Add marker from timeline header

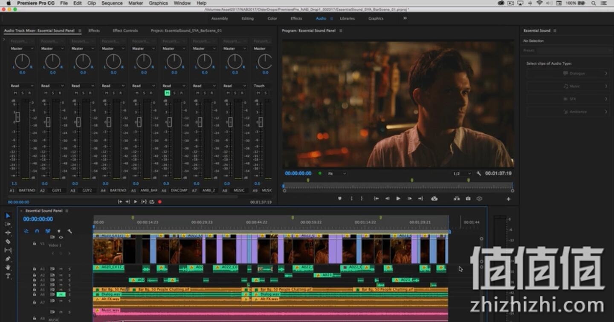tap(59, 231)
